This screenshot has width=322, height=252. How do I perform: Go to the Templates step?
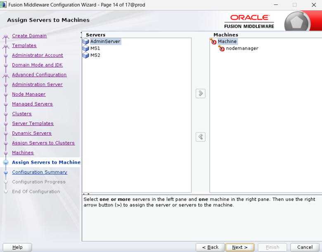pos(24,45)
